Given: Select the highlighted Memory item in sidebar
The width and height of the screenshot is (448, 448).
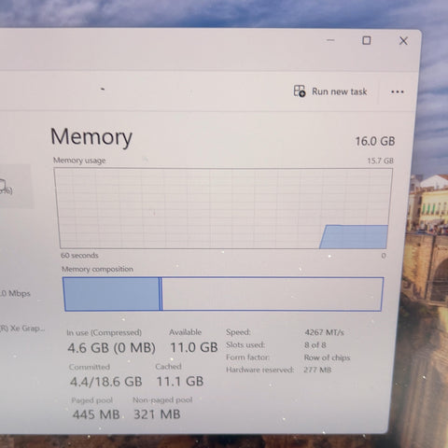Looking at the screenshot, I should 16,186.
